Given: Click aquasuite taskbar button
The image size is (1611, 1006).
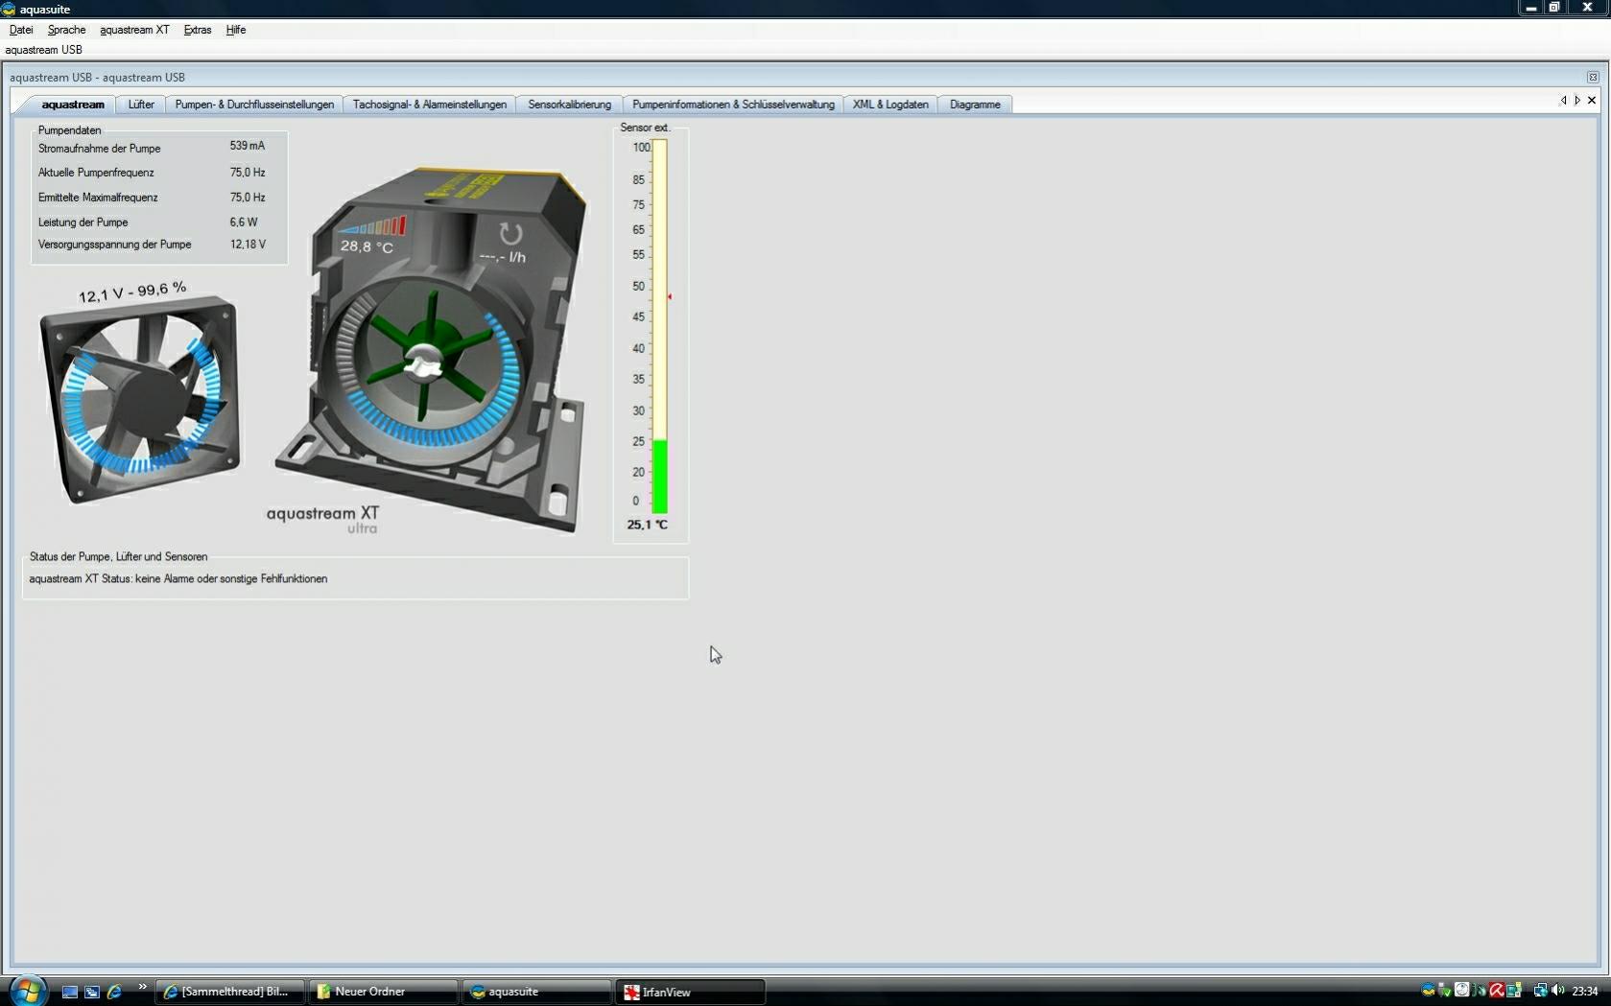Looking at the screenshot, I should (x=537, y=992).
